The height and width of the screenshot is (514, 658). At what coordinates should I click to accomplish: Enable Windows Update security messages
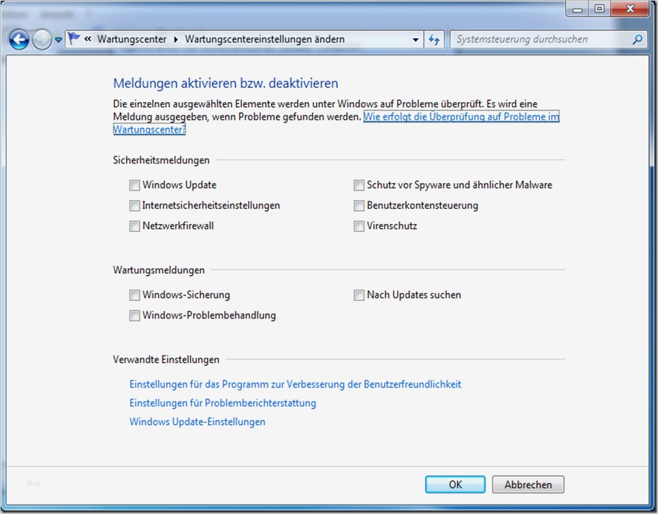(x=134, y=184)
